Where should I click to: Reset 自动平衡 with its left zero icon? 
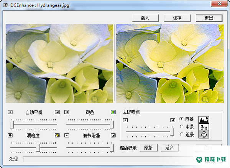click(10, 112)
